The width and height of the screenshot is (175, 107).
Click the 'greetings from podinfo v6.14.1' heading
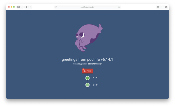87,59
